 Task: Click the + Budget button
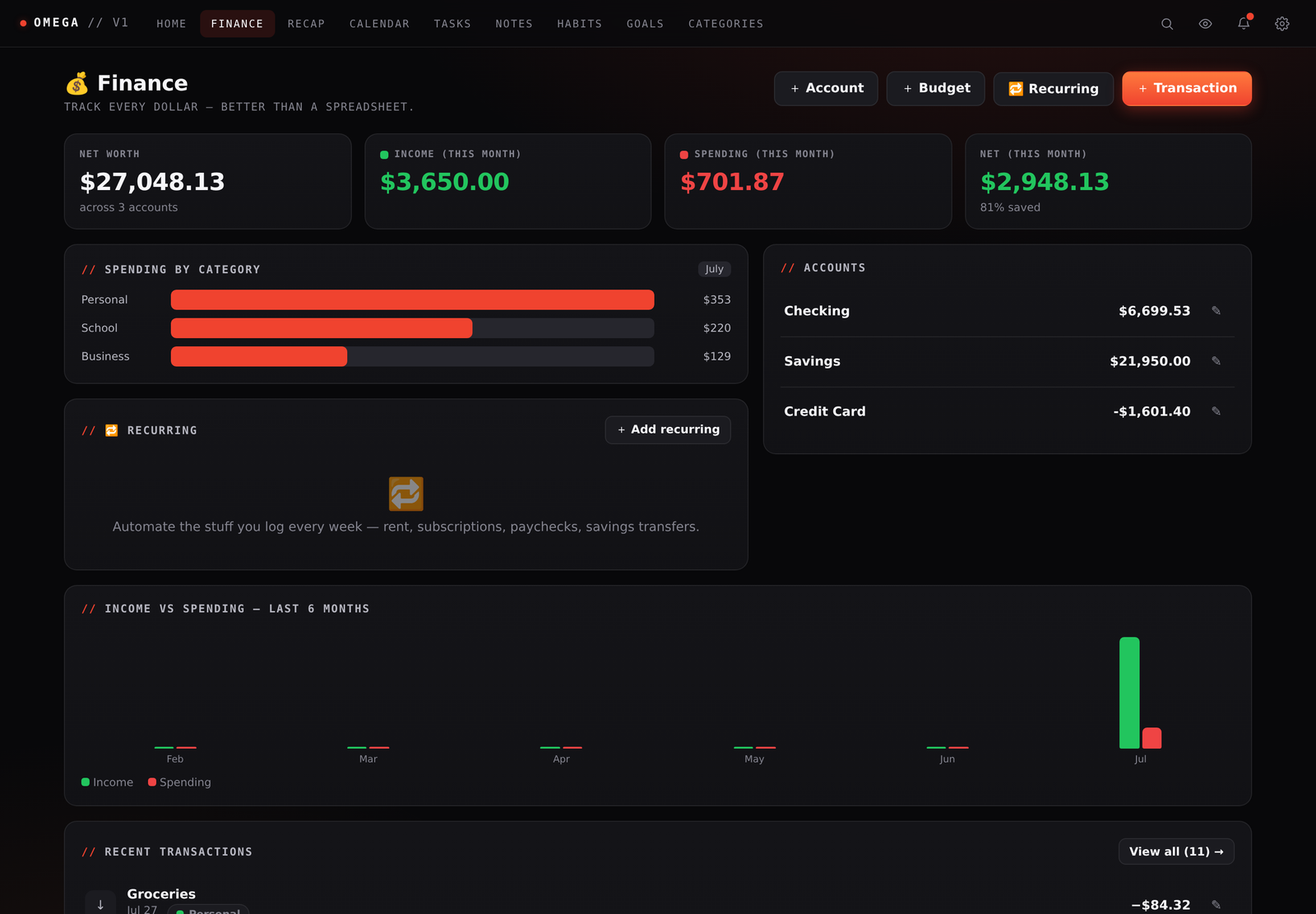pyautogui.click(x=936, y=89)
